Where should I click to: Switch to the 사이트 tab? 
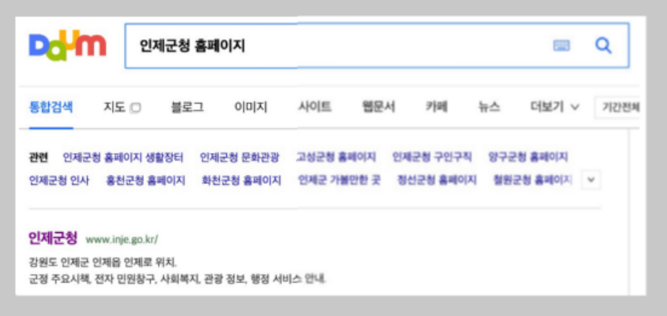tap(315, 107)
